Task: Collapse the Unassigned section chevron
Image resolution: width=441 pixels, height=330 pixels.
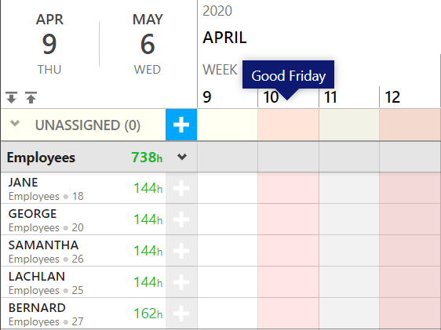Action: (x=15, y=123)
